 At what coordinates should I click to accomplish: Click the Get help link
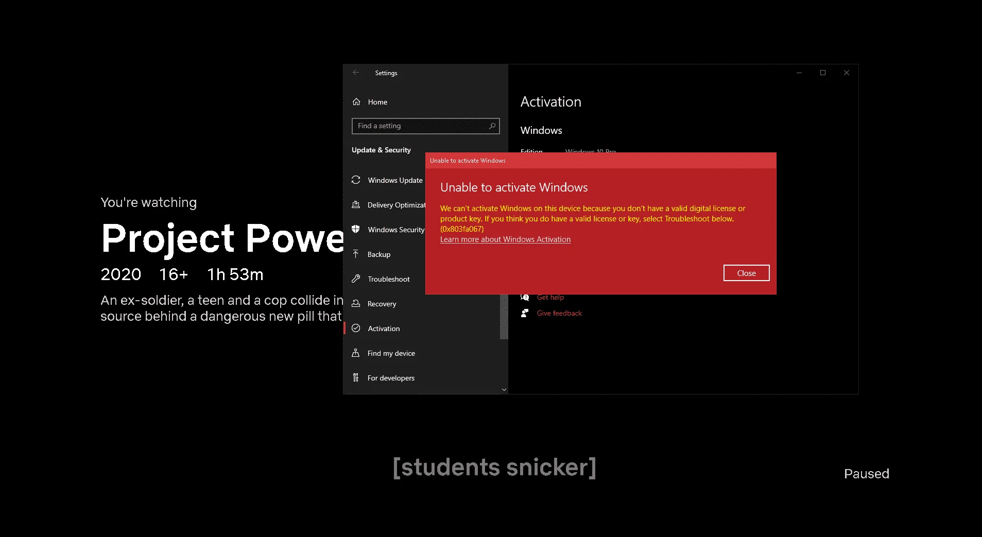tap(550, 297)
